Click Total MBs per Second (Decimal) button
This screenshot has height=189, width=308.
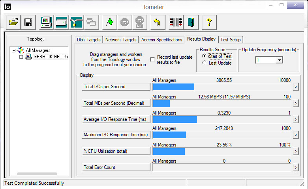[x=116, y=103]
